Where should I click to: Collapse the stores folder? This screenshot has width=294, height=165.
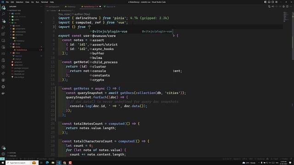pyautogui.click(x=17, y=47)
